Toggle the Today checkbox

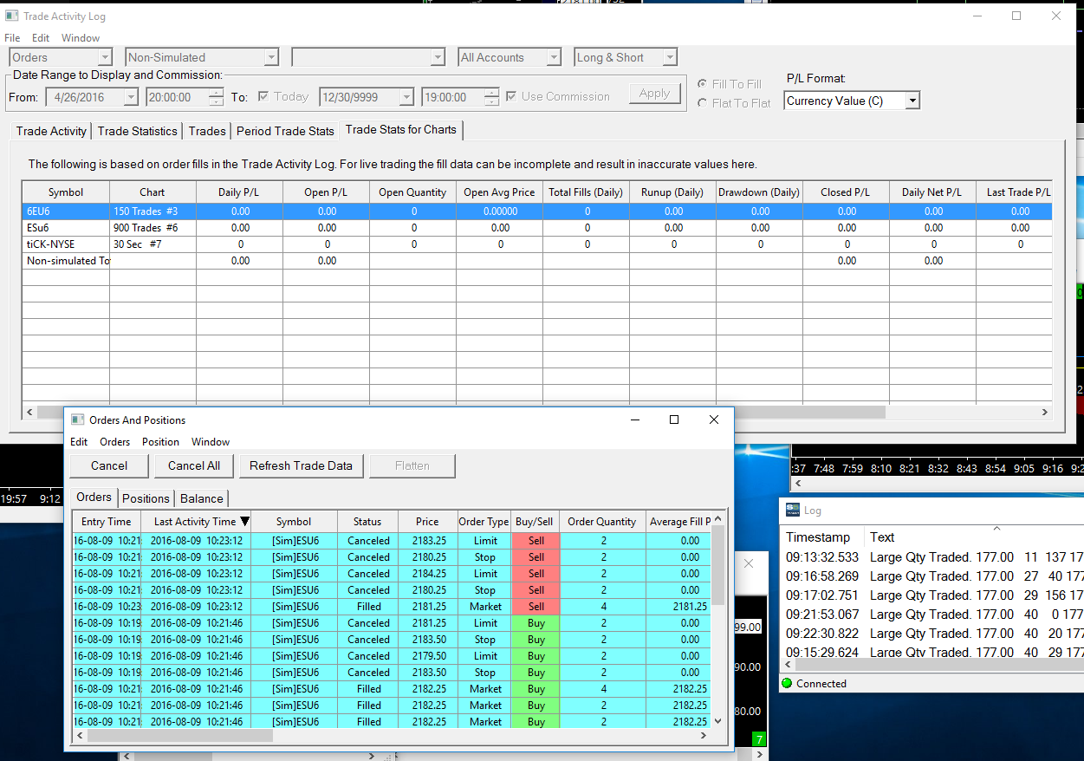(x=263, y=97)
